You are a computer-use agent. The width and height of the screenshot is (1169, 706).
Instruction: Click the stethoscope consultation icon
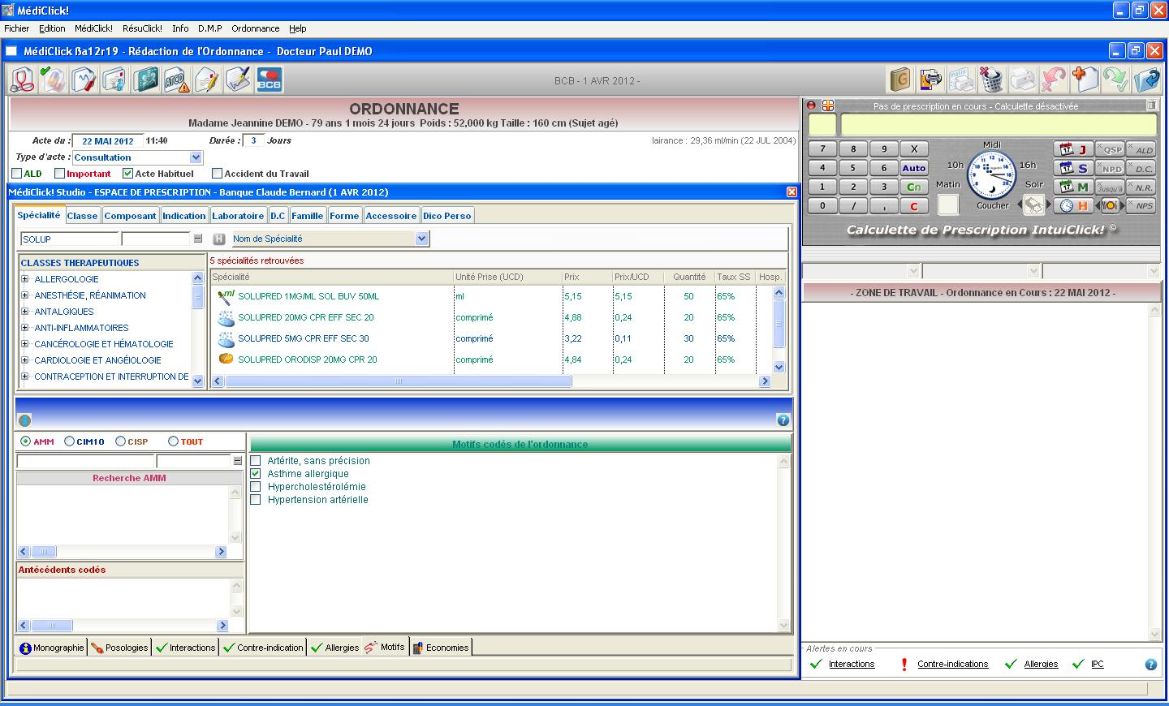[24, 80]
